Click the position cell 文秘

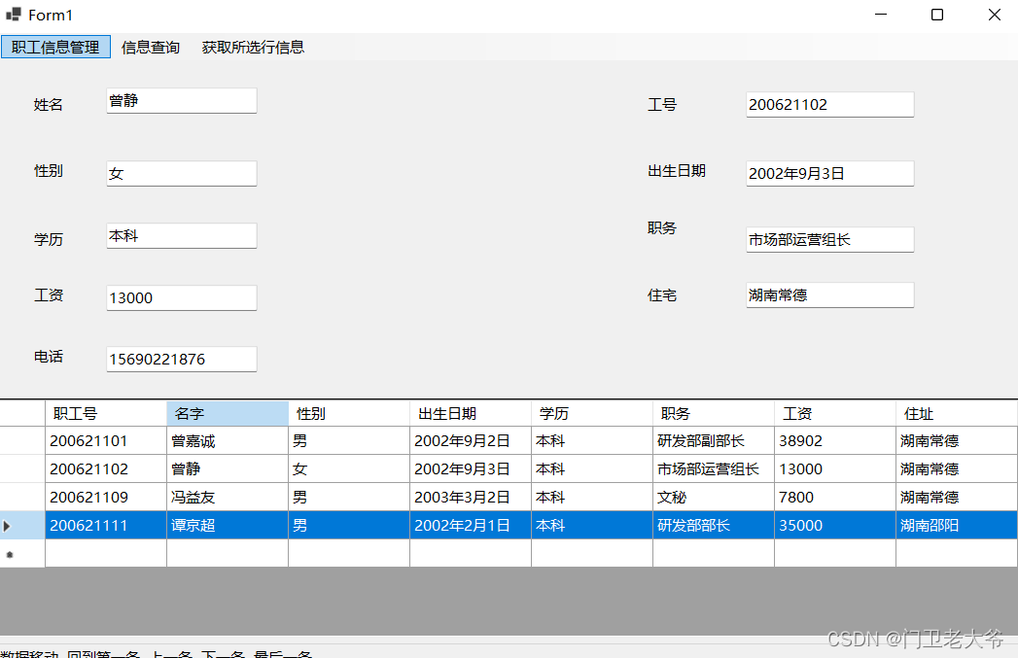point(713,497)
